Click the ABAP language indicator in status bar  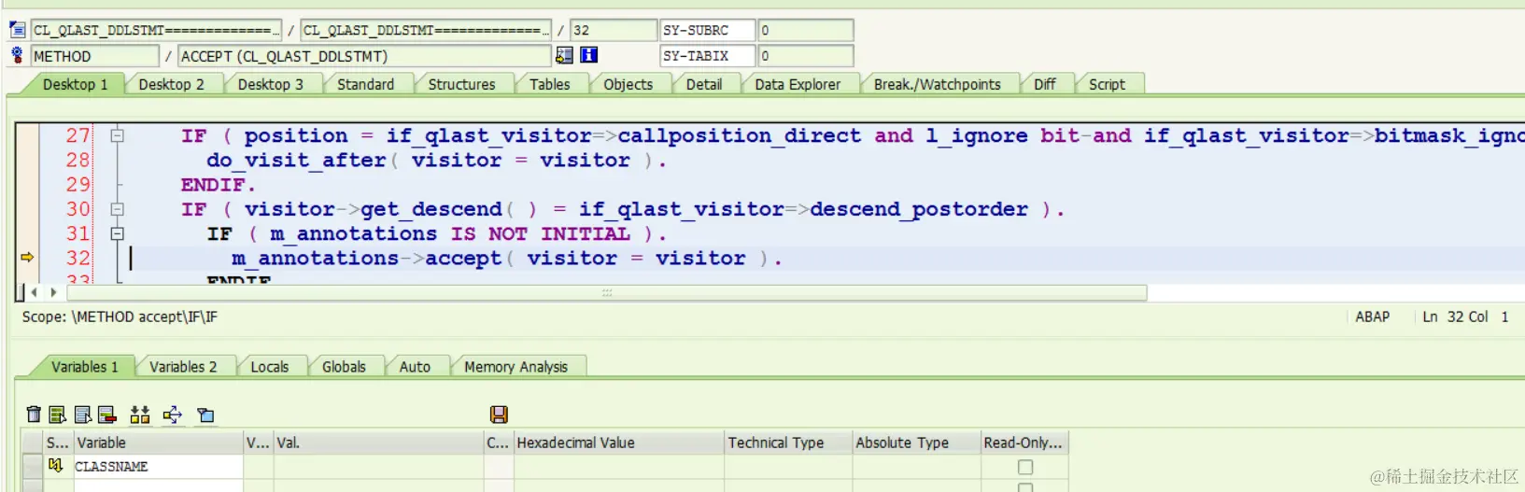1372,317
